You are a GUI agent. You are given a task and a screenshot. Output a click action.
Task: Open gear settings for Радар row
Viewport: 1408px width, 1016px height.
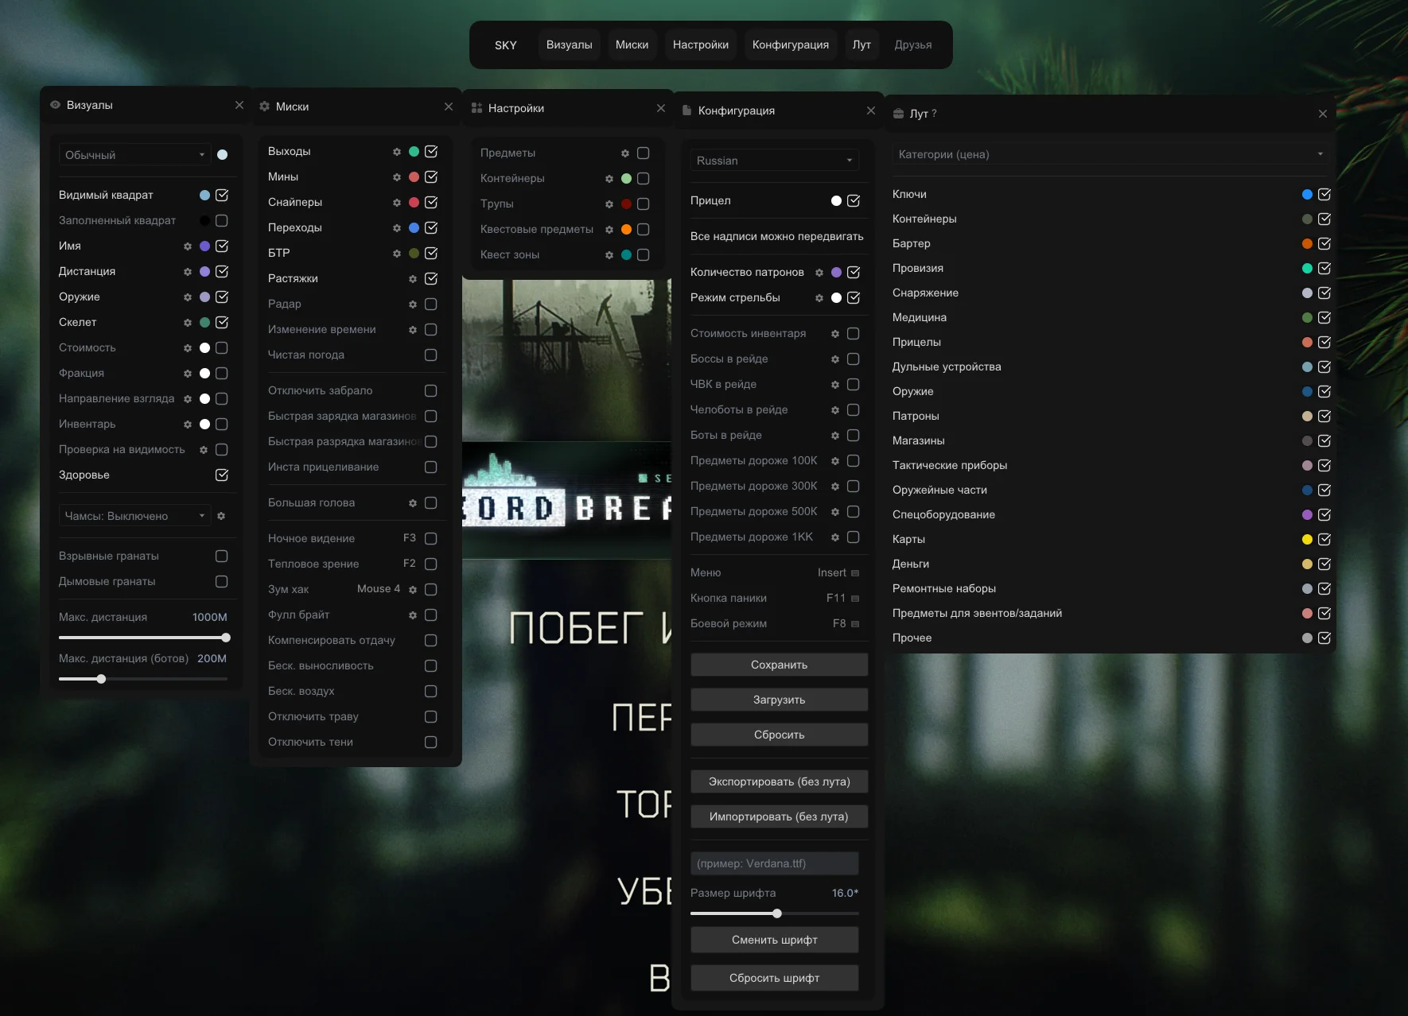click(x=413, y=304)
